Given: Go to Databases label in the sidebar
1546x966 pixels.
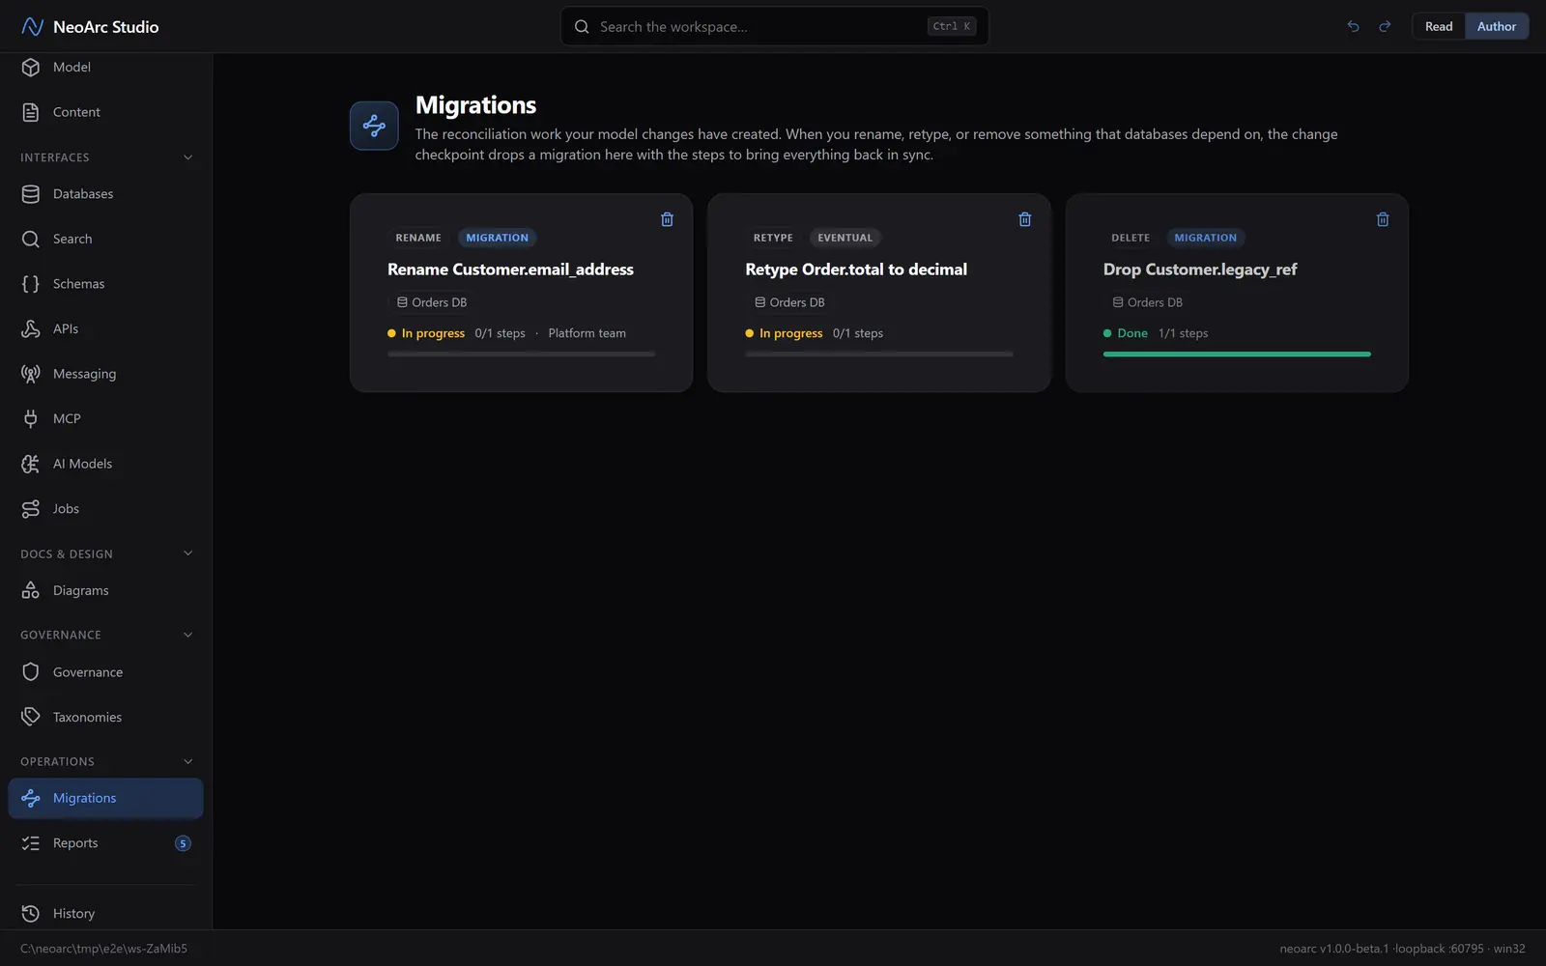Looking at the screenshot, I should click(x=83, y=194).
